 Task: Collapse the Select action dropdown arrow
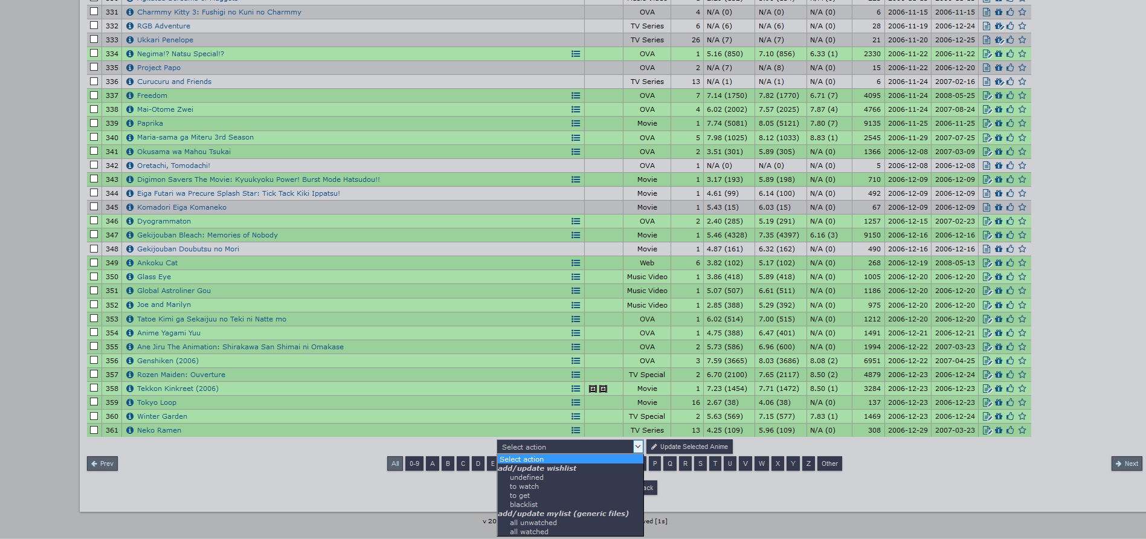[x=637, y=447]
